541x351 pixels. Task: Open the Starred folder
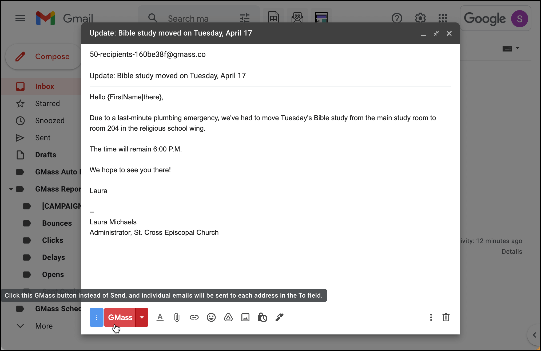(41, 104)
